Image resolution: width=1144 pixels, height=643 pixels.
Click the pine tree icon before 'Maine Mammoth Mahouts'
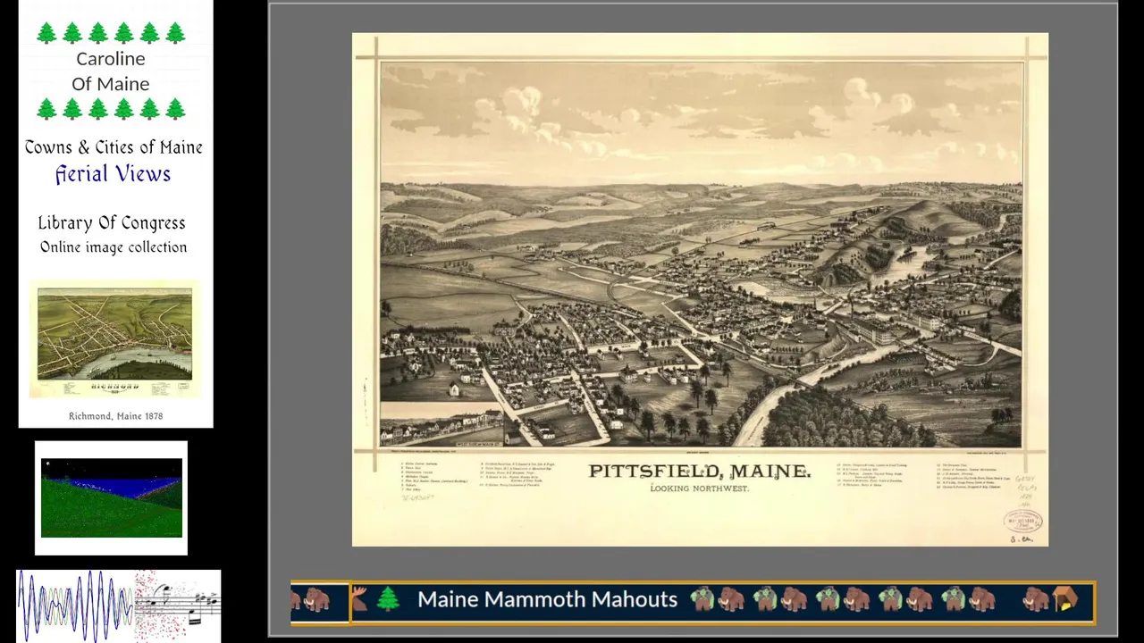pyautogui.click(x=388, y=599)
